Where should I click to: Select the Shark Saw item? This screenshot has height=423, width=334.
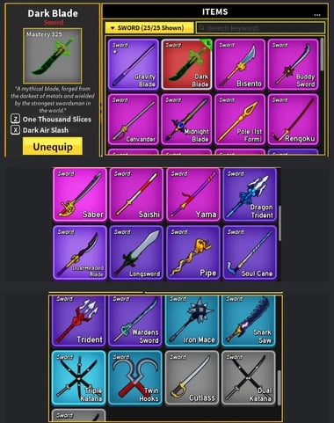coord(249,321)
